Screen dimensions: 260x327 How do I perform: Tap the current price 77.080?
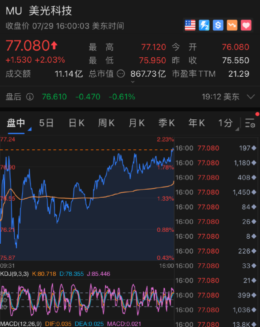pos(27,46)
